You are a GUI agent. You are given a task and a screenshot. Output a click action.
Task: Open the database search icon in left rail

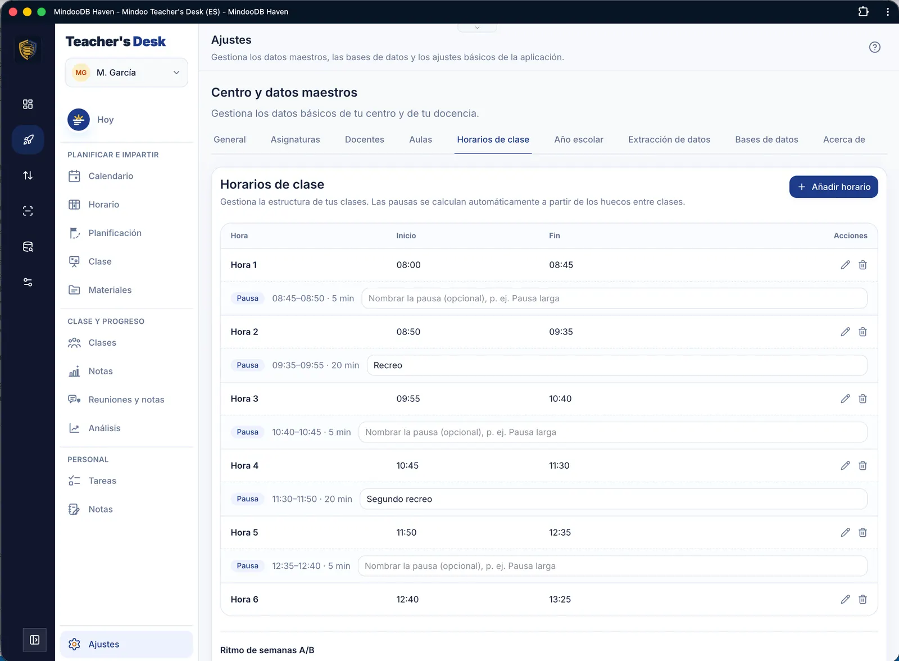click(x=28, y=247)
